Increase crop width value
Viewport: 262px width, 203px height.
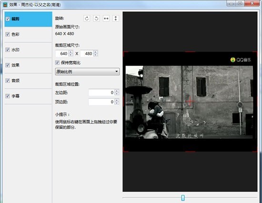pyautogui.click(x=71, y=52)
